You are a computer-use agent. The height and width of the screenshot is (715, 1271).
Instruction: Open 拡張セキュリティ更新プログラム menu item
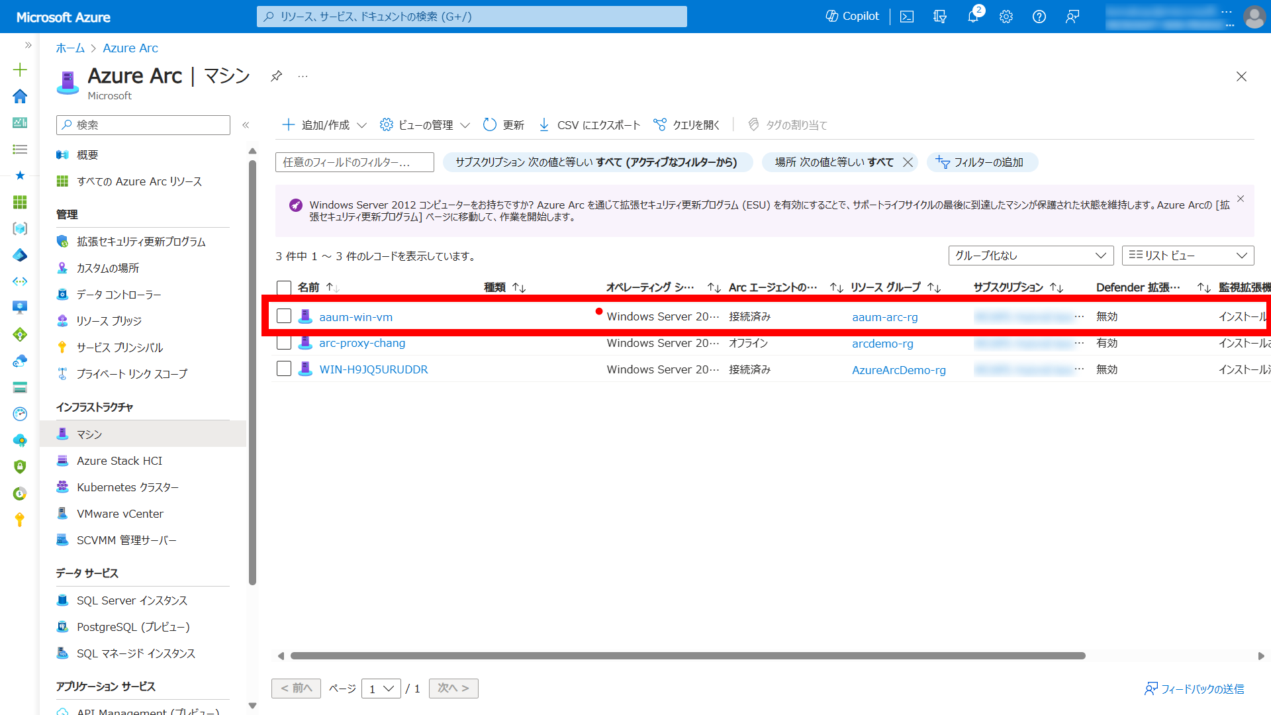pos(142,242)
